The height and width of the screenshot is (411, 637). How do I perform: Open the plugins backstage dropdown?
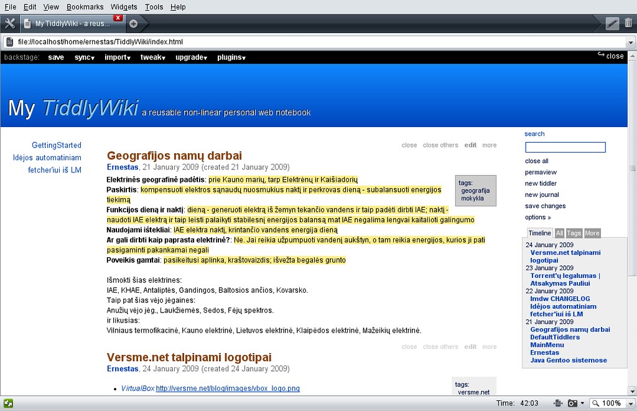[x=231, y=57]
